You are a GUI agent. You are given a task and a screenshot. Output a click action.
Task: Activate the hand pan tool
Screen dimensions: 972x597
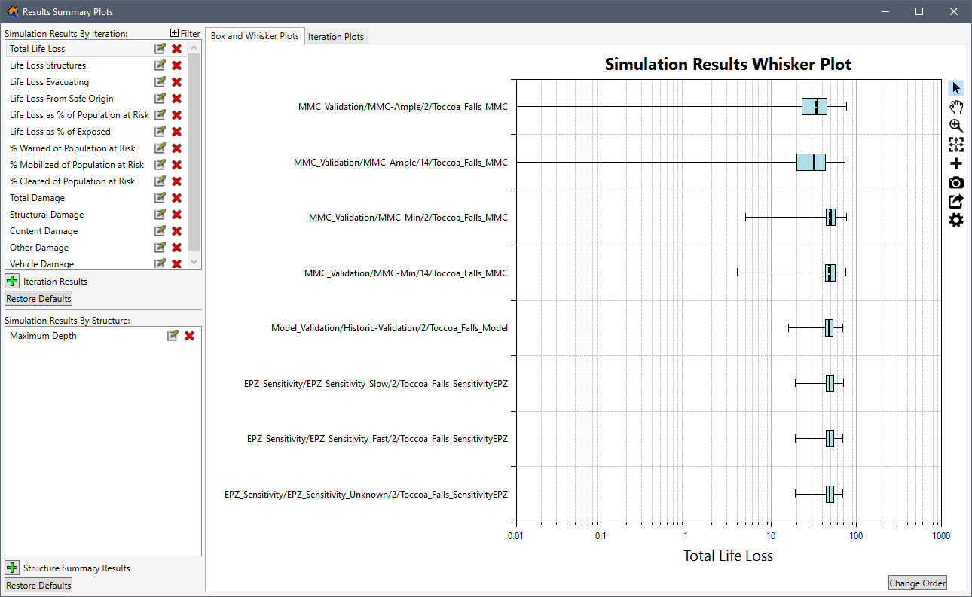[955, 107]
